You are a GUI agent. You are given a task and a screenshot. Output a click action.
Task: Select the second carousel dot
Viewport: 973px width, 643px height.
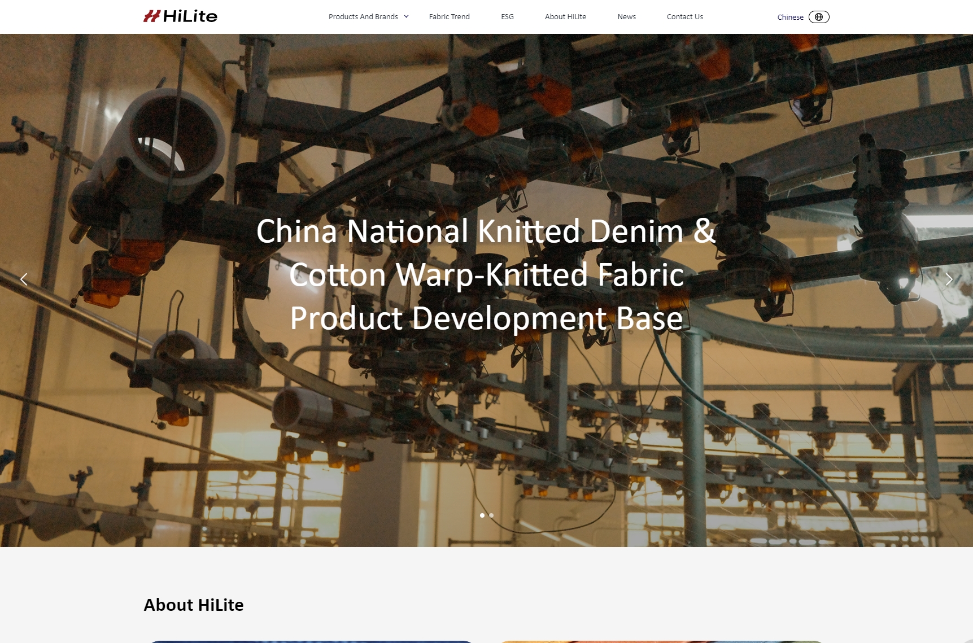(x=491, y=515)
